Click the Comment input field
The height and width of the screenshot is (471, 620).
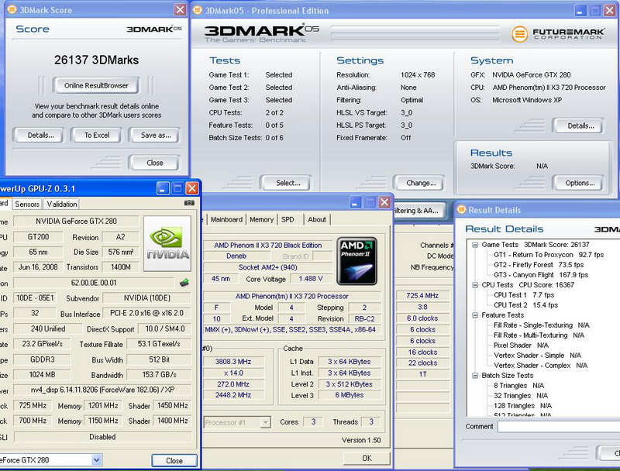click(558, 426)
